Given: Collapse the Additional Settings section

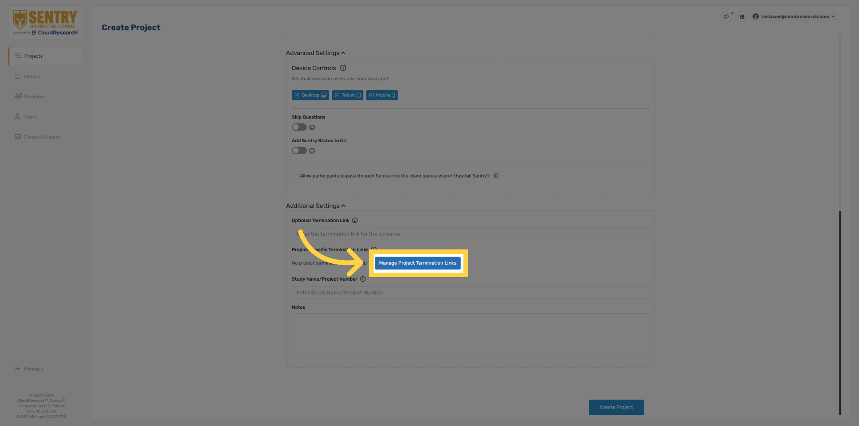Looking at the screenshot, I should [x=343, y=206].
